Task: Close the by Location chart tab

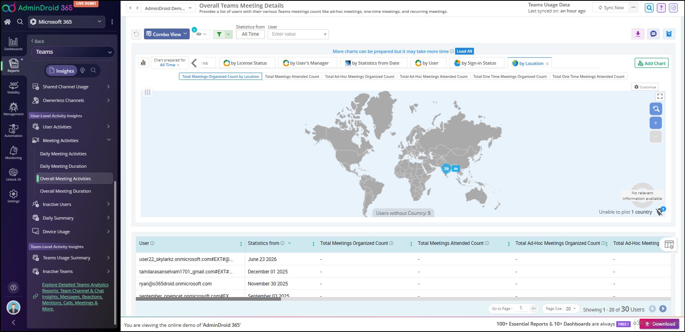Action: coord(547,64)
